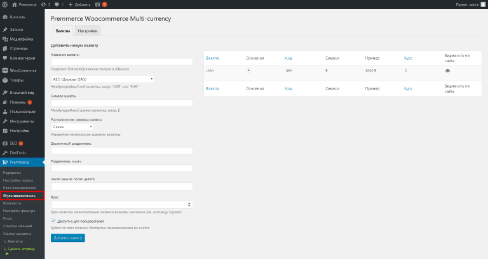The height and width of the screenshot is (259, 488).
Task: Uncheck Доступна для пользователей checkbox
Action: pyautogui.click(x=53, y=221)
